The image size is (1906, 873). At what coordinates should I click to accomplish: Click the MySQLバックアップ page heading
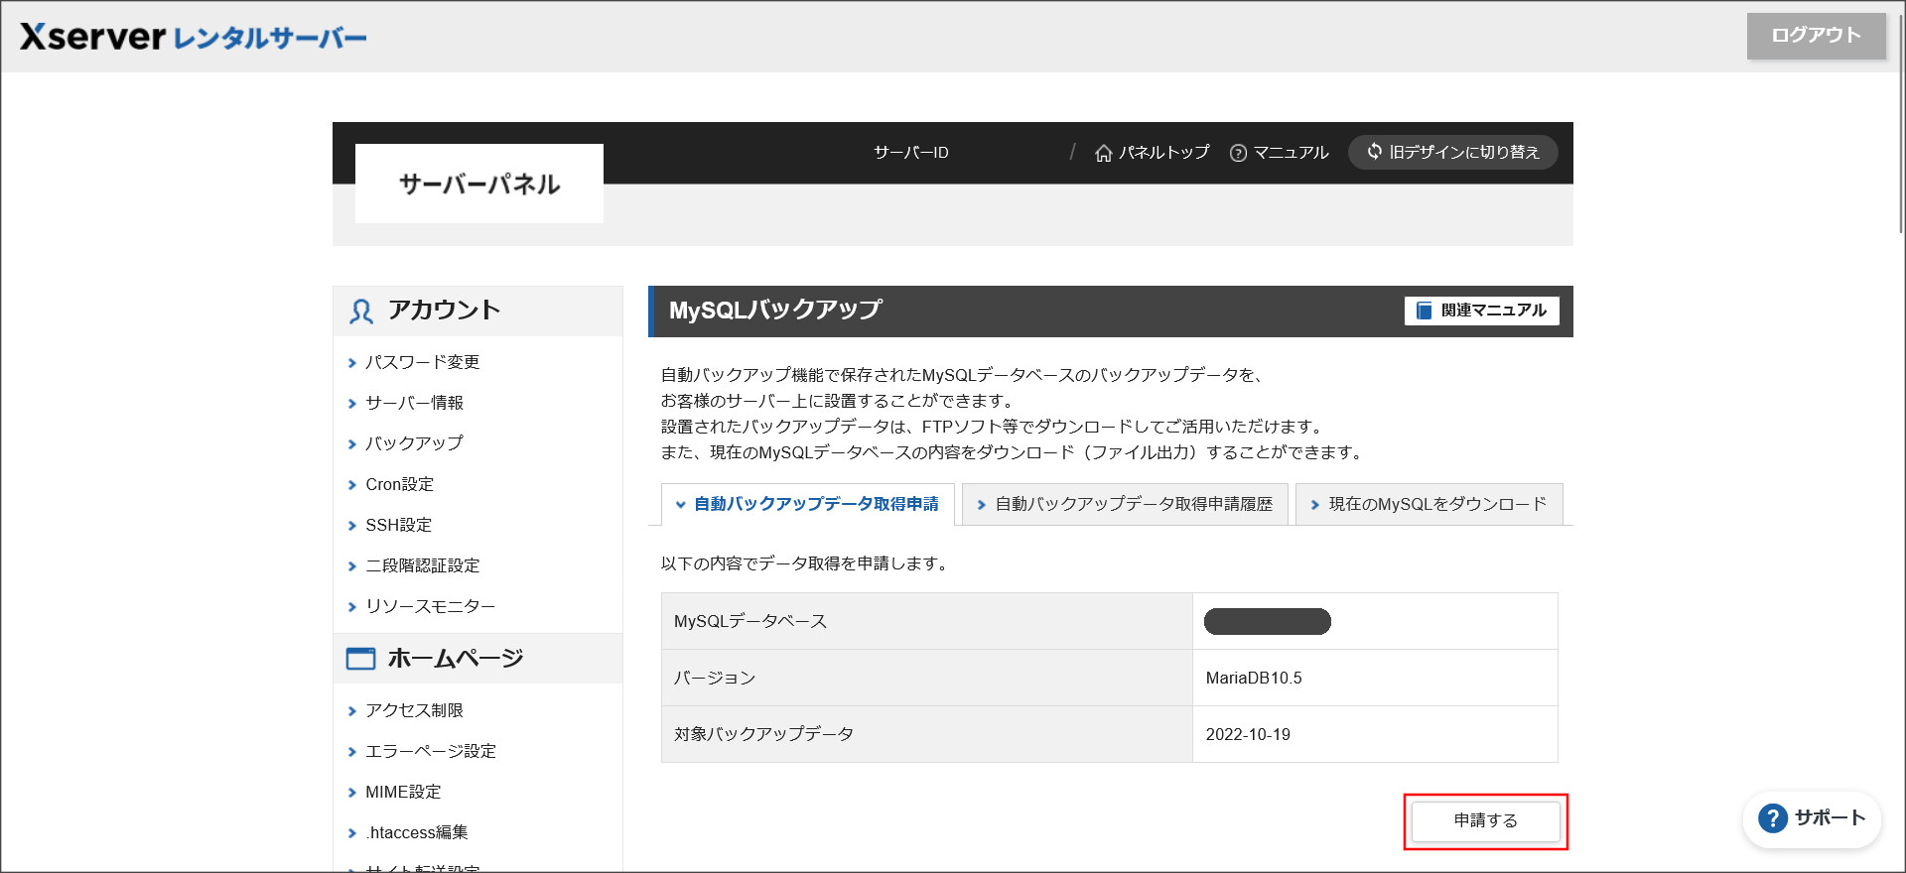(775, 311)
